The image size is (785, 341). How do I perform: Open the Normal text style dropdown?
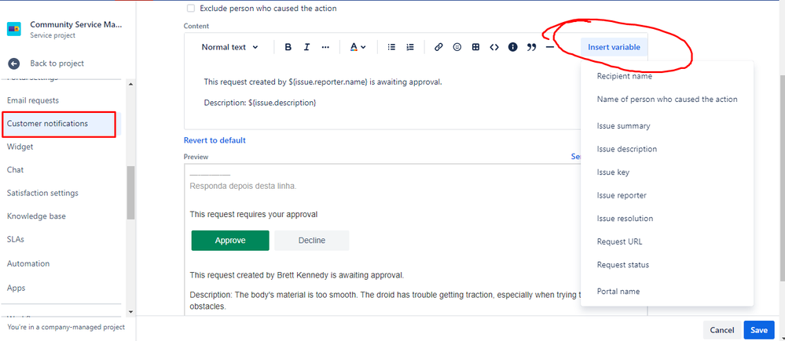click(x=229, y=48)
